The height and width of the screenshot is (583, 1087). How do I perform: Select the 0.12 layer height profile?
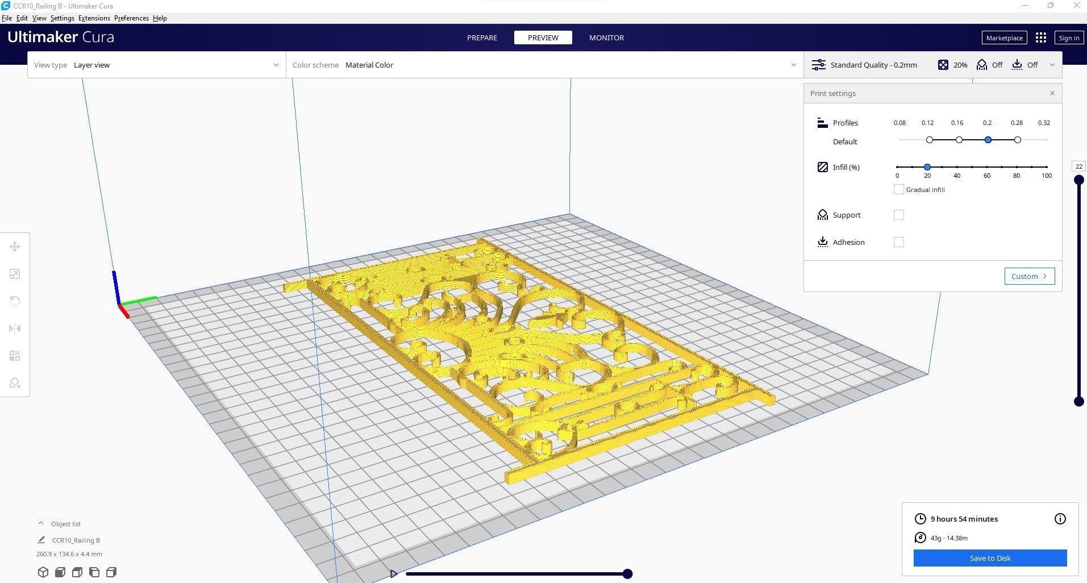click(x=930, y=140)
